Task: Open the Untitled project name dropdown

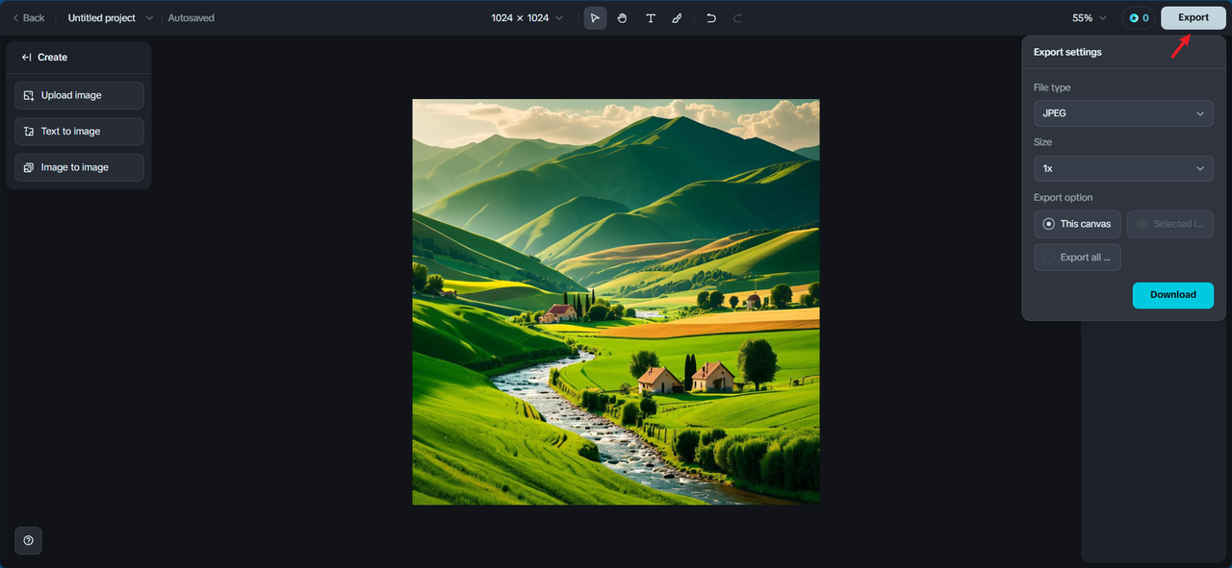Action: [110, 18]
